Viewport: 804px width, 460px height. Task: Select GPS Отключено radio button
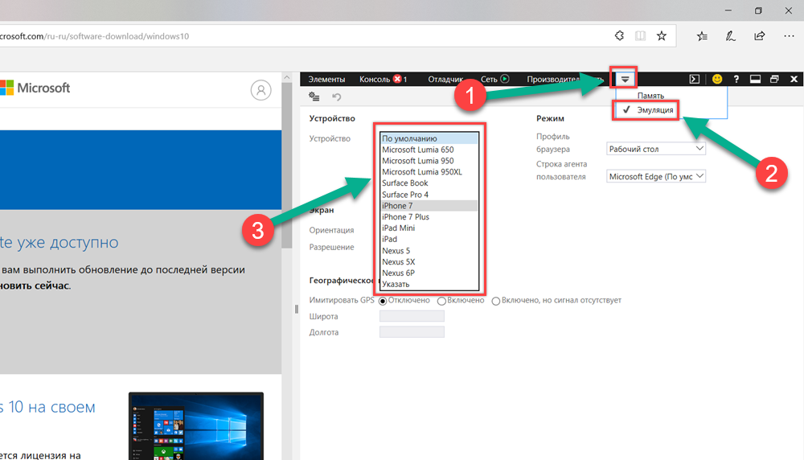point(383,301)
